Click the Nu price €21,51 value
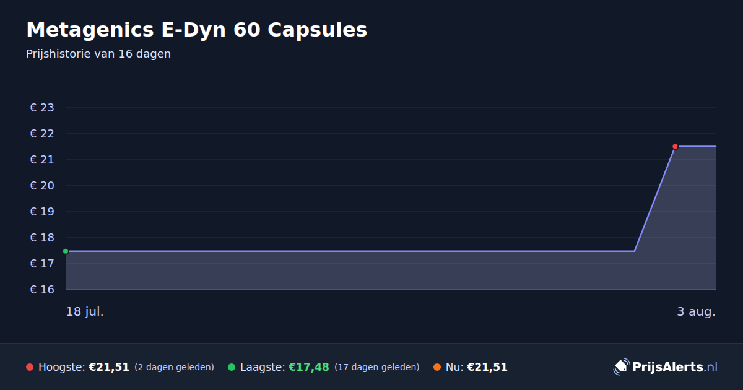743x390 pixels. [487, 367]
